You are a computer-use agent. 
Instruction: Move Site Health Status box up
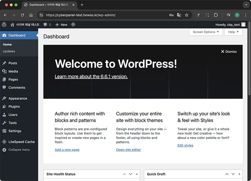124,174
